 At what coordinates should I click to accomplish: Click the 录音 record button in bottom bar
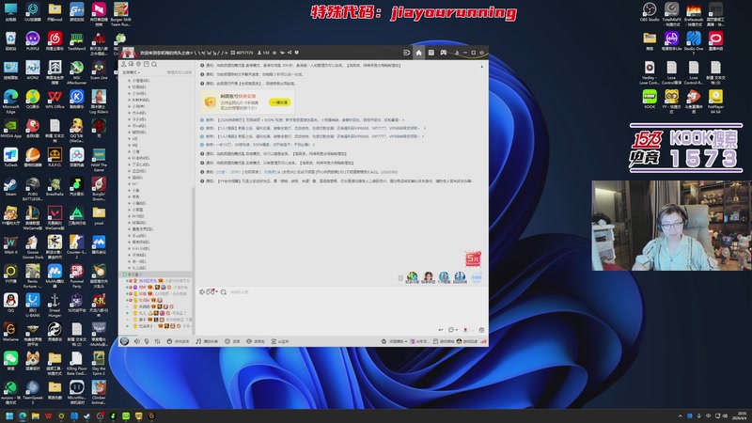(232, 341)
